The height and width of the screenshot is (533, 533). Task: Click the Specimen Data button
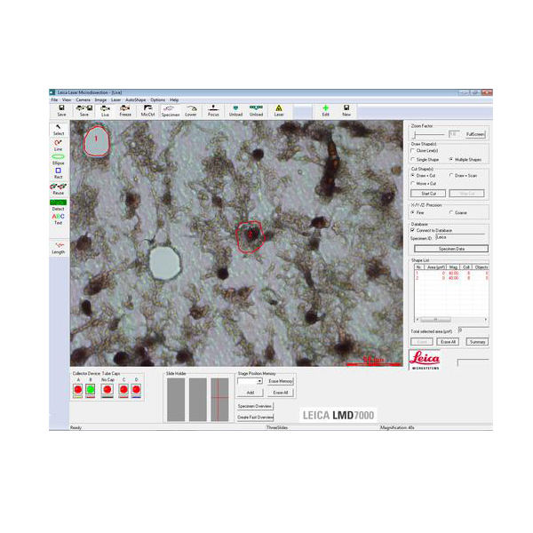[450, 249]
